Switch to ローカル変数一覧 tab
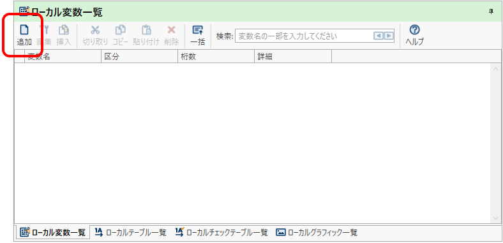 pyautogui.click(x=52, y=232)
